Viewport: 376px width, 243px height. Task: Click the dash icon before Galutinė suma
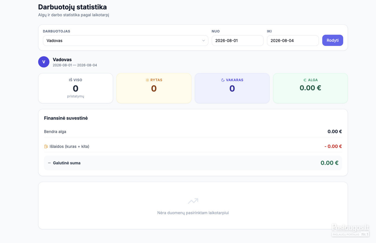tap(49, 163)
